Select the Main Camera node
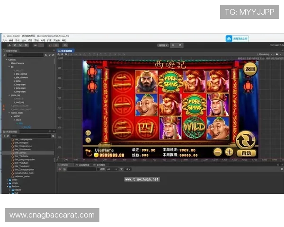Screen dimensions: 284x227 18,63
